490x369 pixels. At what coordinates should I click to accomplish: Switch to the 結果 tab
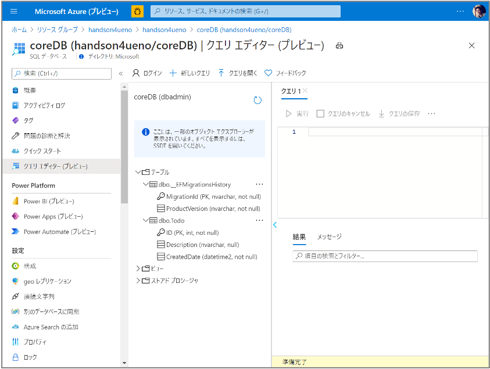[x=299, y=237]
